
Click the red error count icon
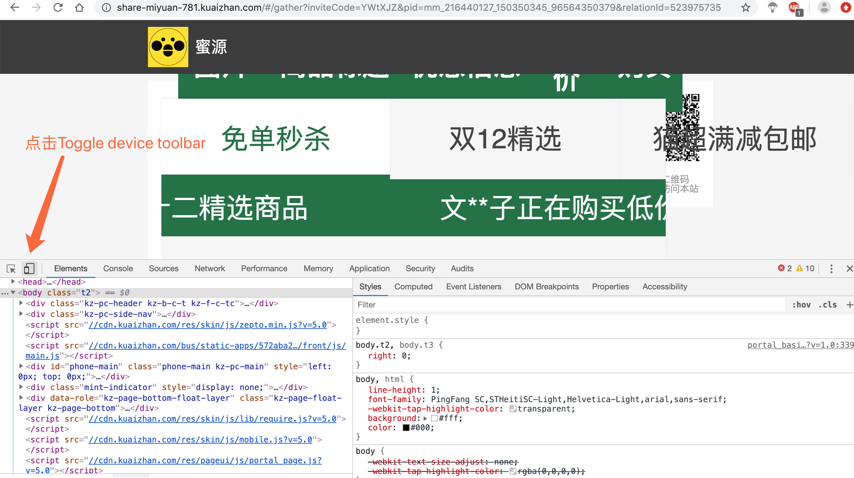coord(781,268)
